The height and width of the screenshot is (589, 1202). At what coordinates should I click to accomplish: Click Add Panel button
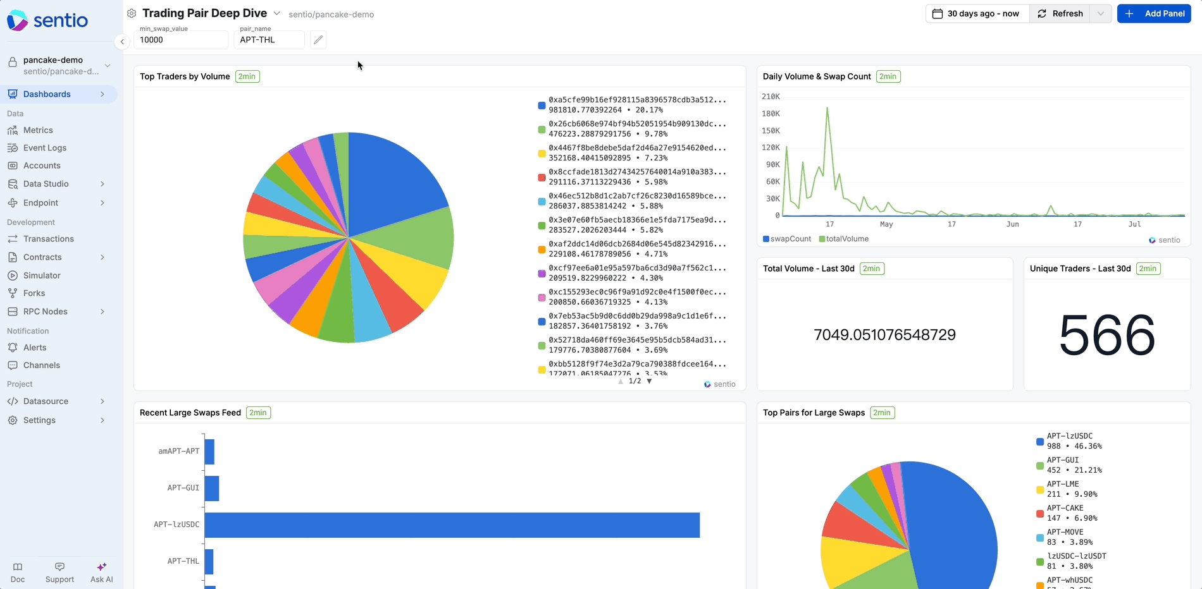pyautogui.click(x=1154, y=14)
